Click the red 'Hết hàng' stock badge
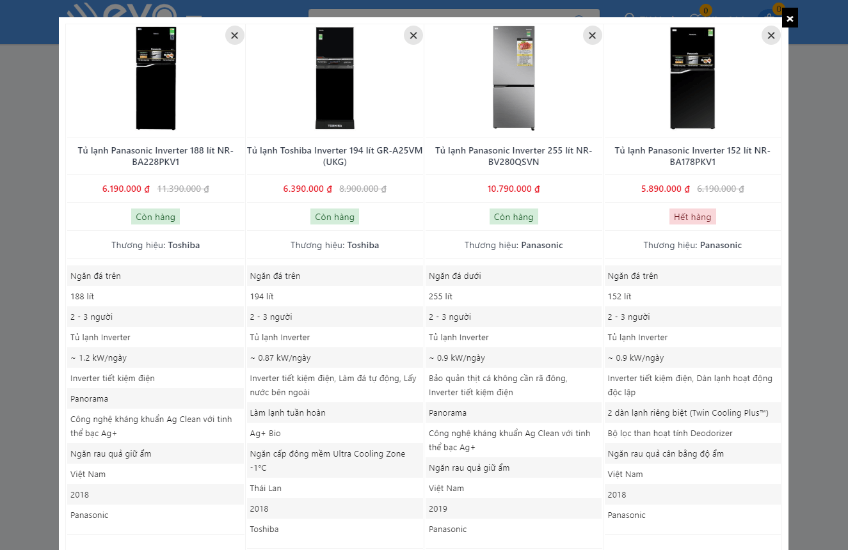 692,217
